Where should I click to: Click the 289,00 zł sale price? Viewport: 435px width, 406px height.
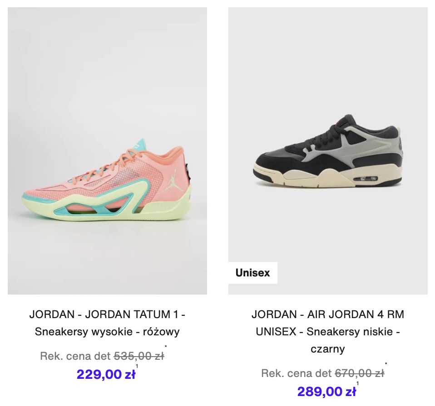pos(326,391)
